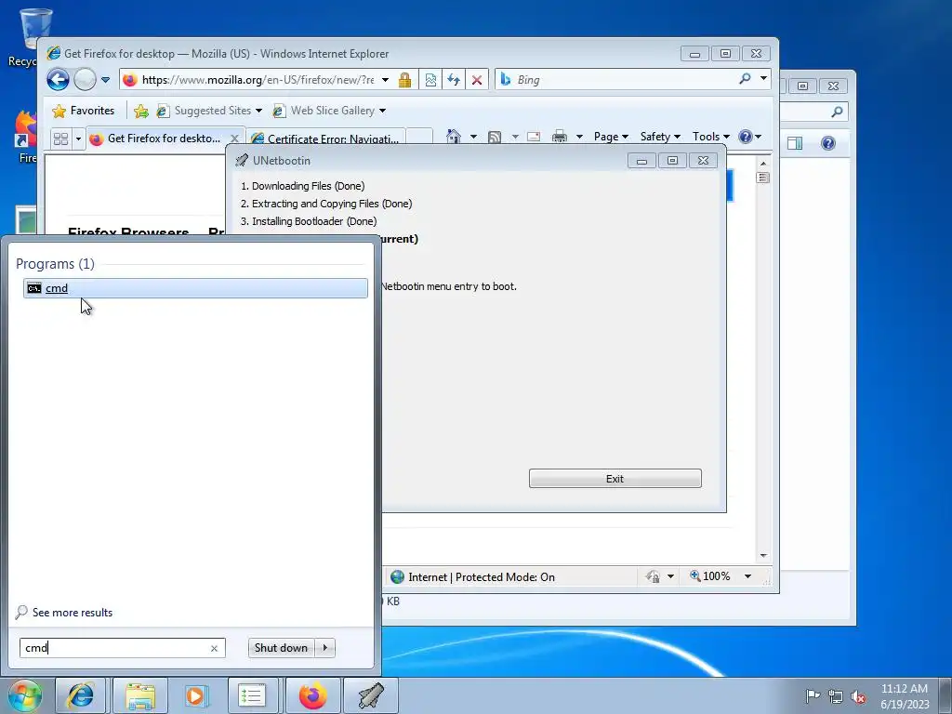Click the Start menu search field
Image resolution: width=952 pixels, height=714 pixels.
click(115, 648)
